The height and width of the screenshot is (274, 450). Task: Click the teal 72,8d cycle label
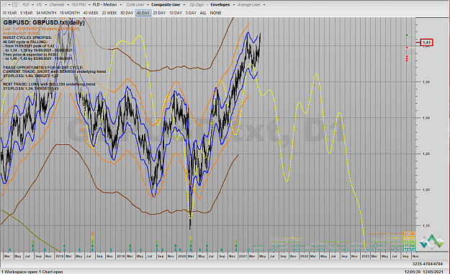pyautogui.click(x=409, y=250)
